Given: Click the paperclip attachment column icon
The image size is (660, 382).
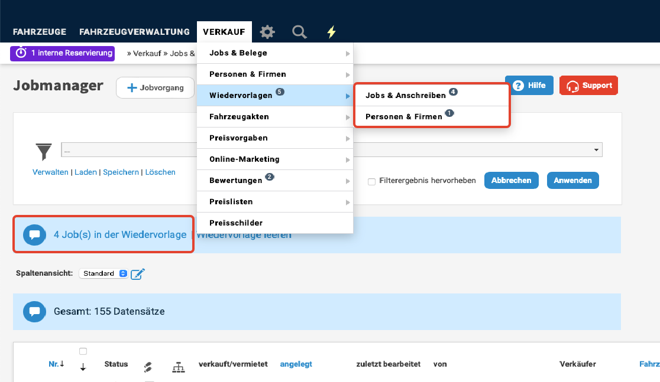Looking at the screenshot, I should [148, 367].
